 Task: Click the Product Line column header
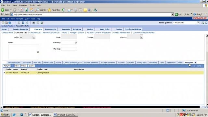(42, 69)
